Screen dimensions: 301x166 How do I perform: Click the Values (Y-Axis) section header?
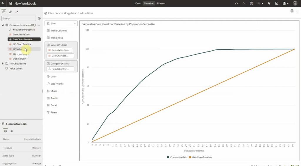(58, 45)
